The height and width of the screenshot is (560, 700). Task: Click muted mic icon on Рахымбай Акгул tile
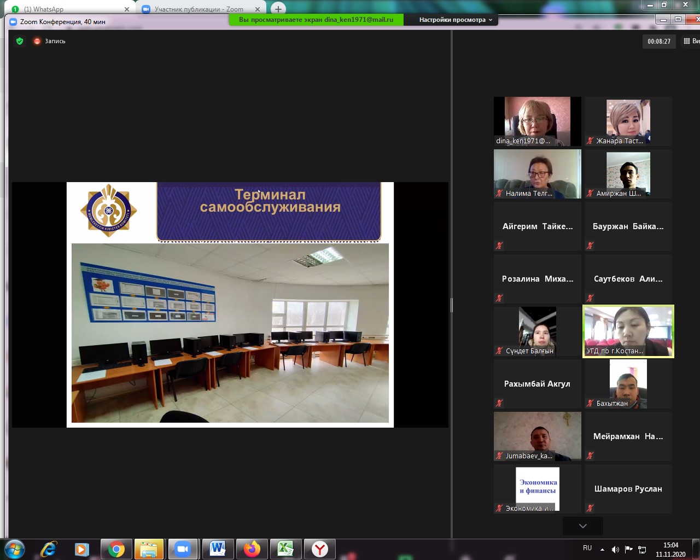499,403
